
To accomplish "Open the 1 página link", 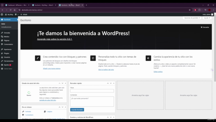I will (49, 111).
